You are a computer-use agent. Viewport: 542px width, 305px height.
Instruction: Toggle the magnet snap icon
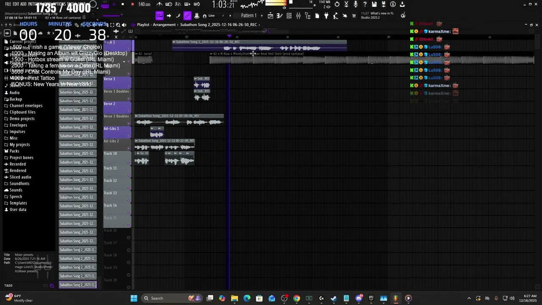[205, 16]
